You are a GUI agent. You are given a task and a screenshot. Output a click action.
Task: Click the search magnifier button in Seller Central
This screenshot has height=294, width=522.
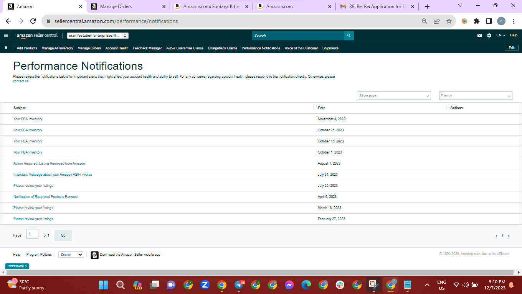coord(349,36)
